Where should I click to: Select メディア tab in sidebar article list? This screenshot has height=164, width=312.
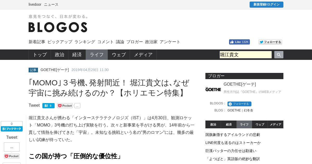[276, 124]
